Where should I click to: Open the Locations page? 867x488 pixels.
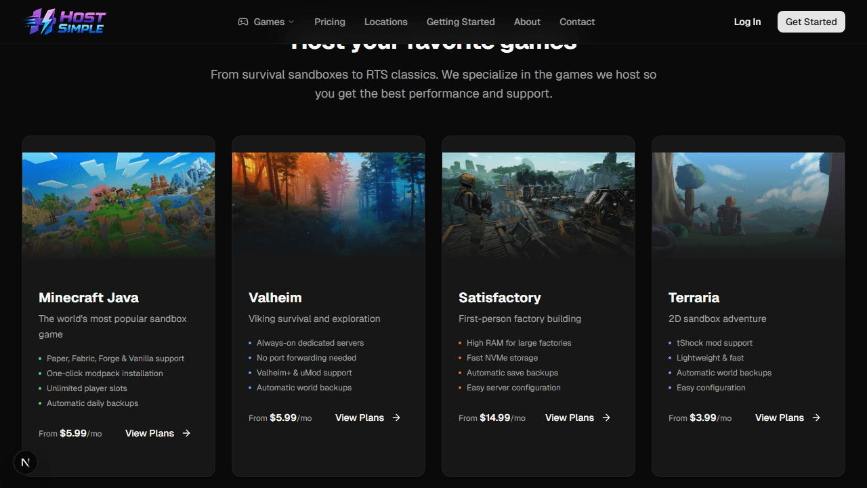[x=385, y=22]
